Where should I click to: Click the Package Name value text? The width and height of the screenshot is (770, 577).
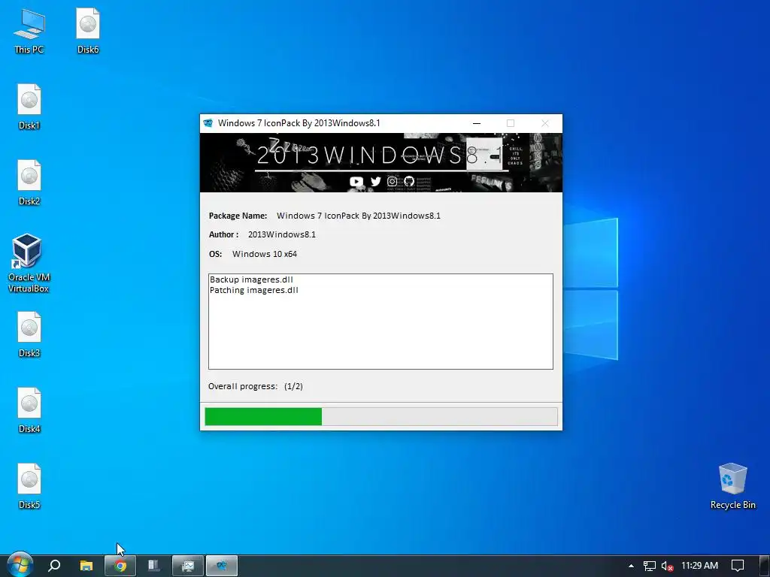(359, 216)
